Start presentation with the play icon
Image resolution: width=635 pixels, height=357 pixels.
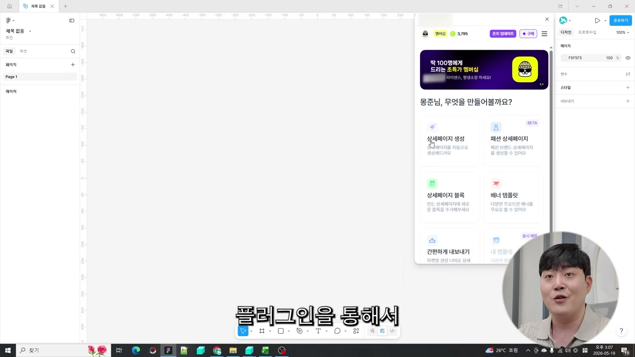[597, 20]
